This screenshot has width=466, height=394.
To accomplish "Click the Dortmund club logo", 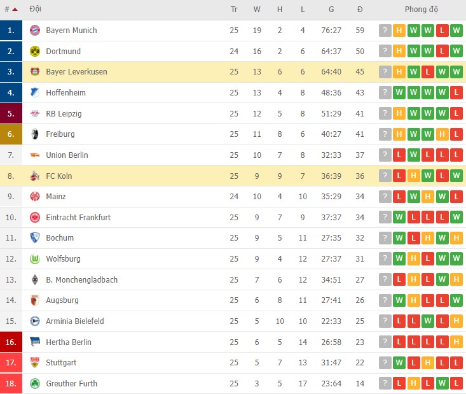I will (x=34, y=51).
